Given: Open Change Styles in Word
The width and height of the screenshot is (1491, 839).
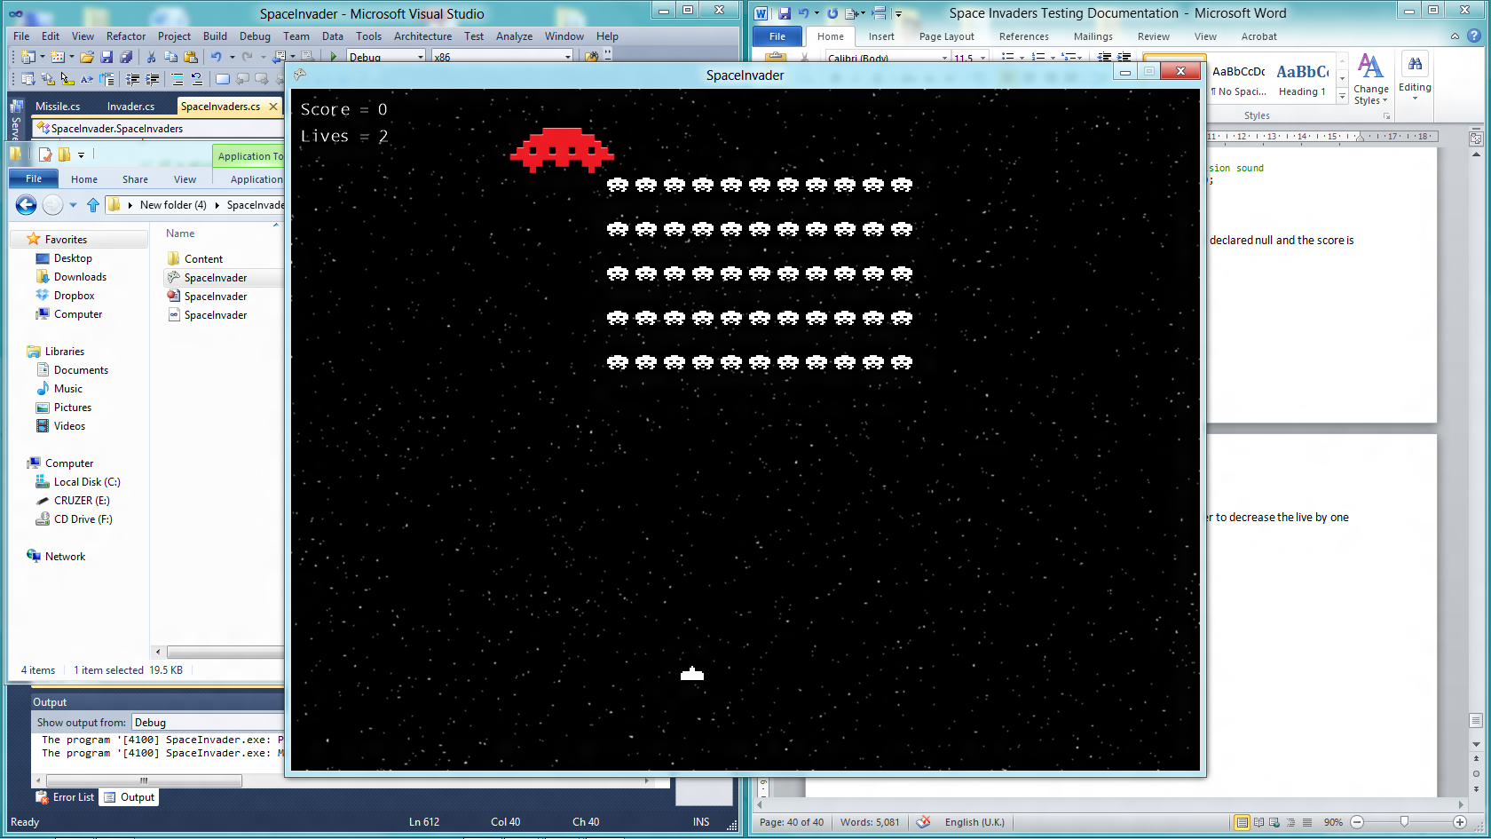Looking at the screenshot, I should [x=1371, y=80].
